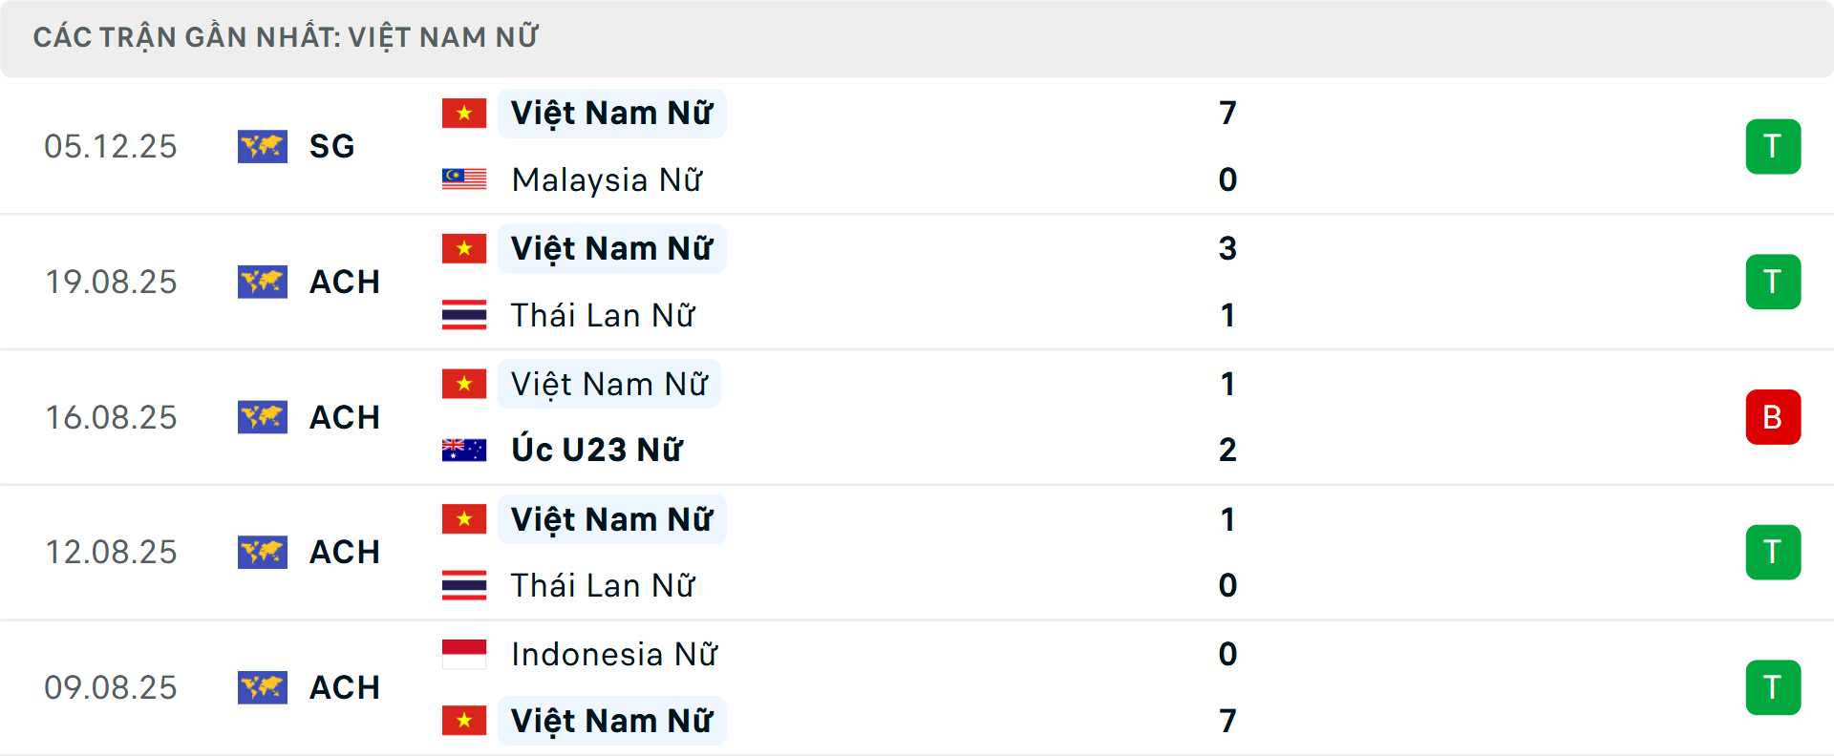Click the SG competition label
Image resolution: width=1834 pixels, height=756 pixels.
click(331, 146)
